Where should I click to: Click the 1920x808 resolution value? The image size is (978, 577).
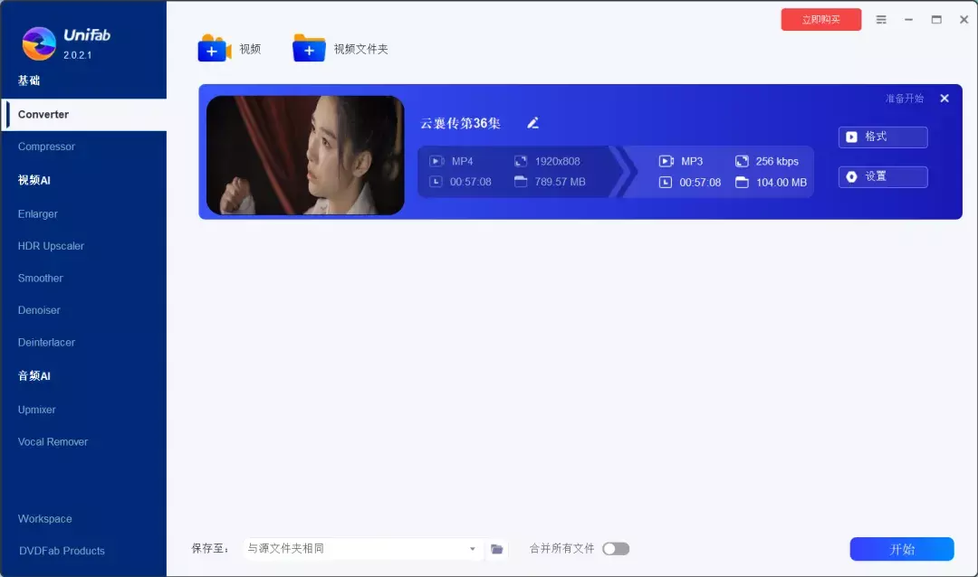click(x=558, y=161)
